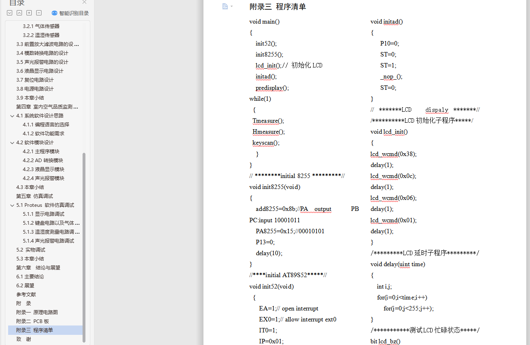This screenshot has height=345, width=530.
Task: Go to 5.1.4 声光报警电路调试
Action: [48, 241]
